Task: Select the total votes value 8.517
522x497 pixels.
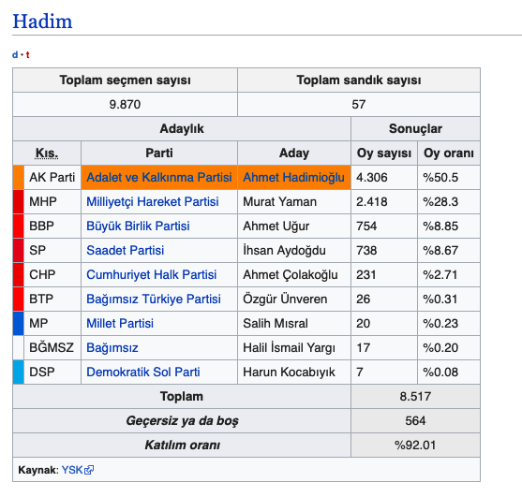Action: pos(415,396)
